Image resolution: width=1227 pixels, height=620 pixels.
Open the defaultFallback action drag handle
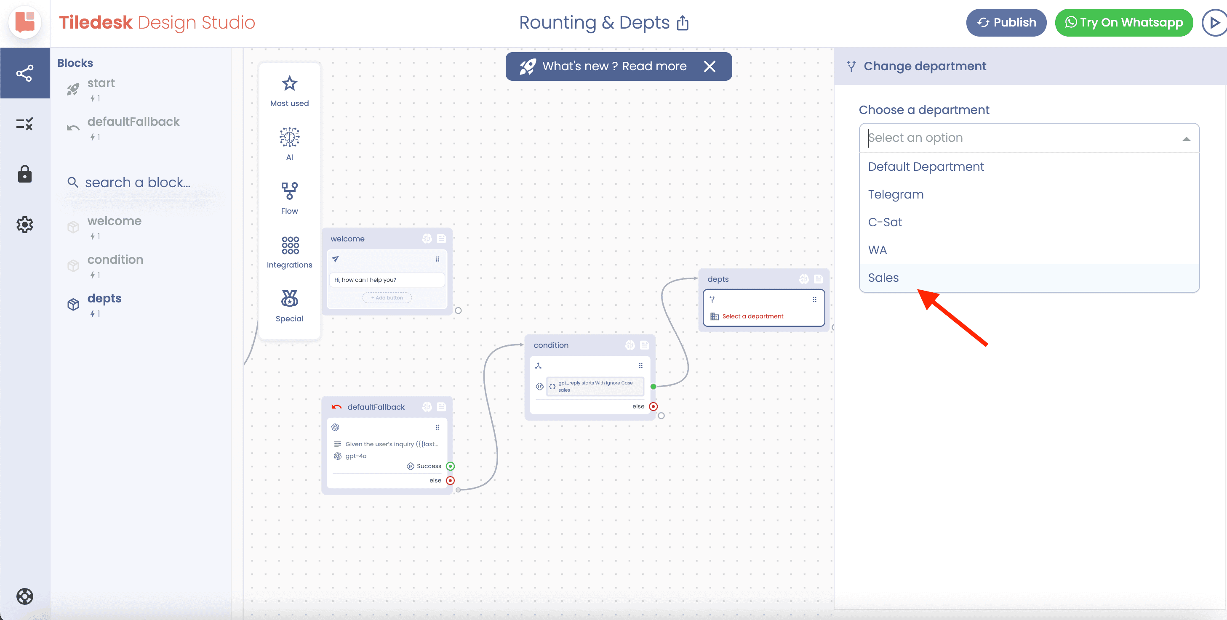pyautogui.click(x=437, y=427)
